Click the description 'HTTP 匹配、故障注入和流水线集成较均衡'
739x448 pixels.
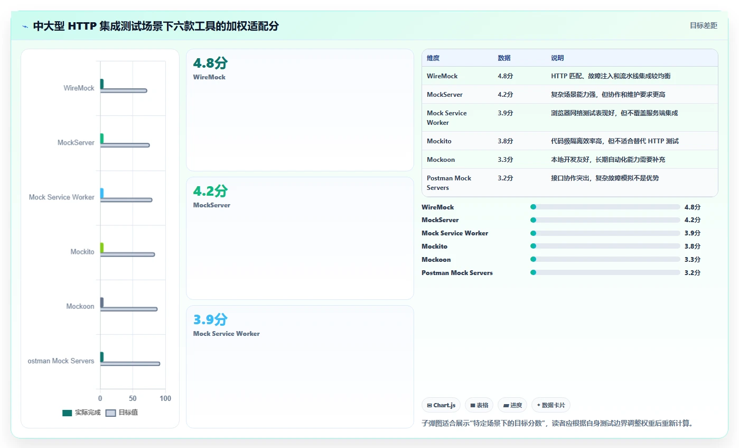click(x=611, y=76)
